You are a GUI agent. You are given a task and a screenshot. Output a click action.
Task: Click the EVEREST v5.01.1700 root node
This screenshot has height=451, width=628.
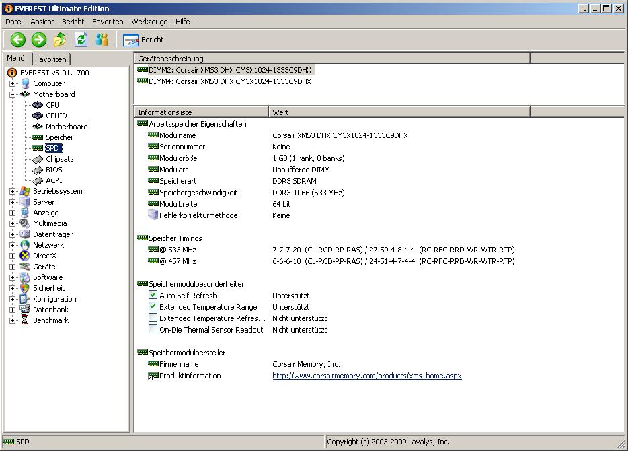(x=54, y=73)
